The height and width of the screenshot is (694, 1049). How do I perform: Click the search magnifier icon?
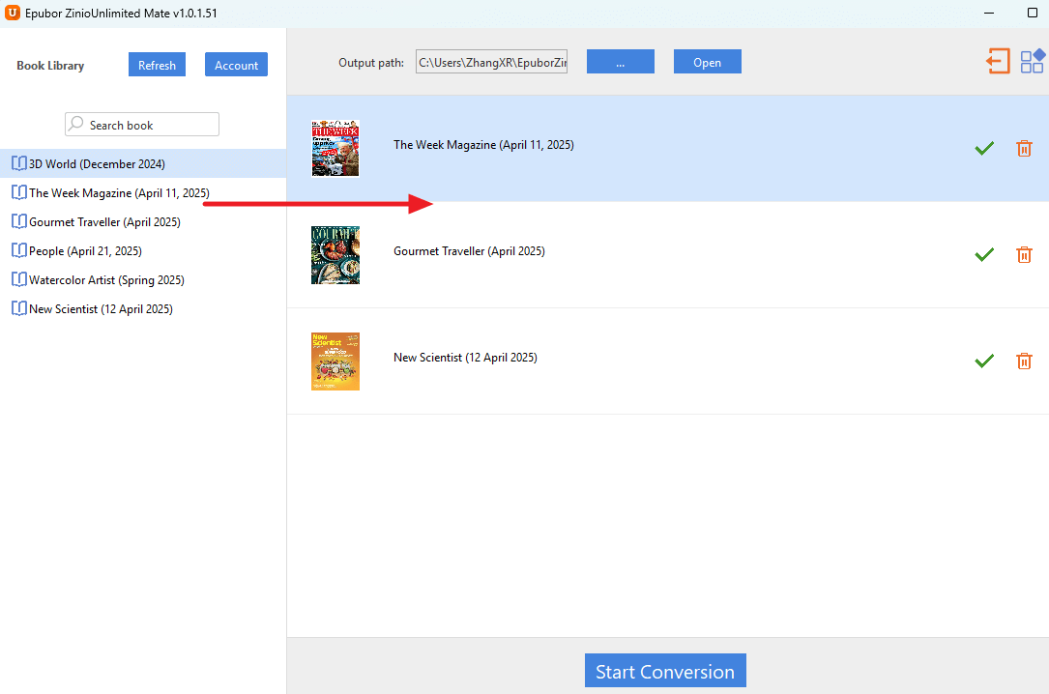coord(76,124)
